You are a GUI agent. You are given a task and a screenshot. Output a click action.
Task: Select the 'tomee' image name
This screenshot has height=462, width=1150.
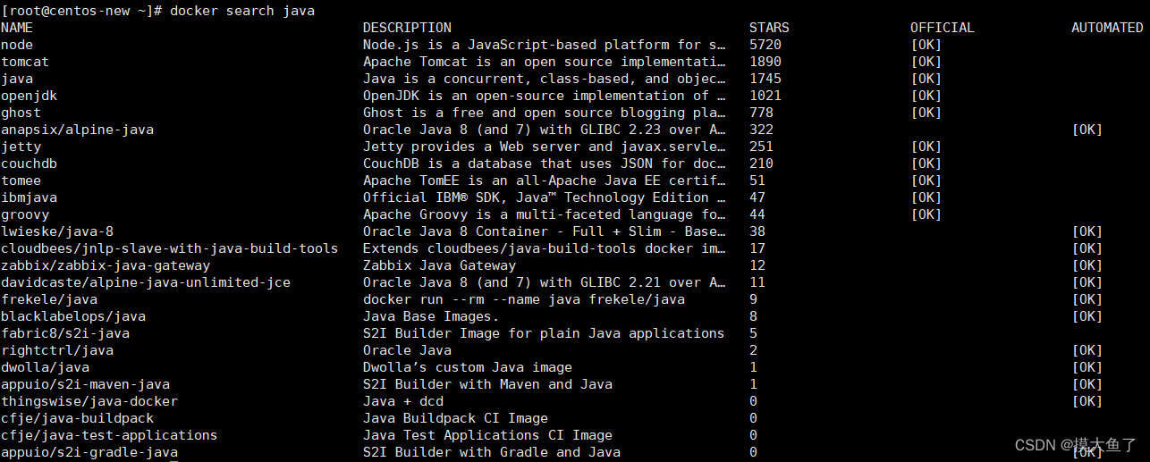21,181
